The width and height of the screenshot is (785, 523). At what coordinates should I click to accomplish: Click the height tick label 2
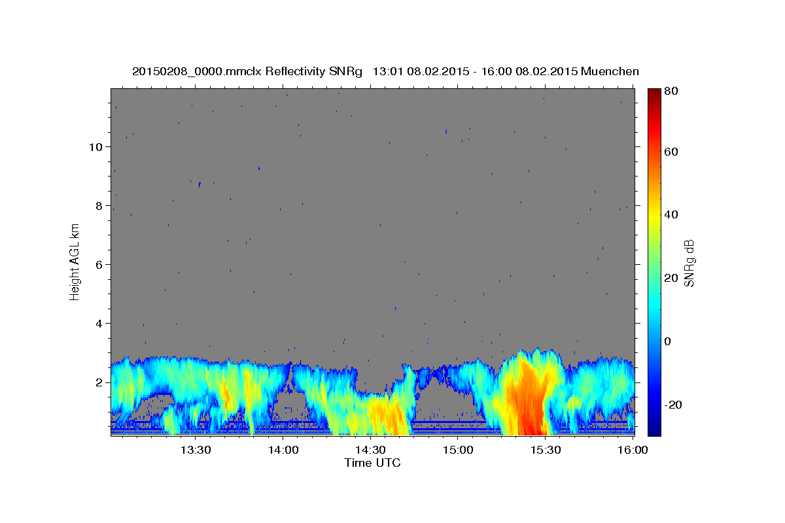tap(99, 382)
